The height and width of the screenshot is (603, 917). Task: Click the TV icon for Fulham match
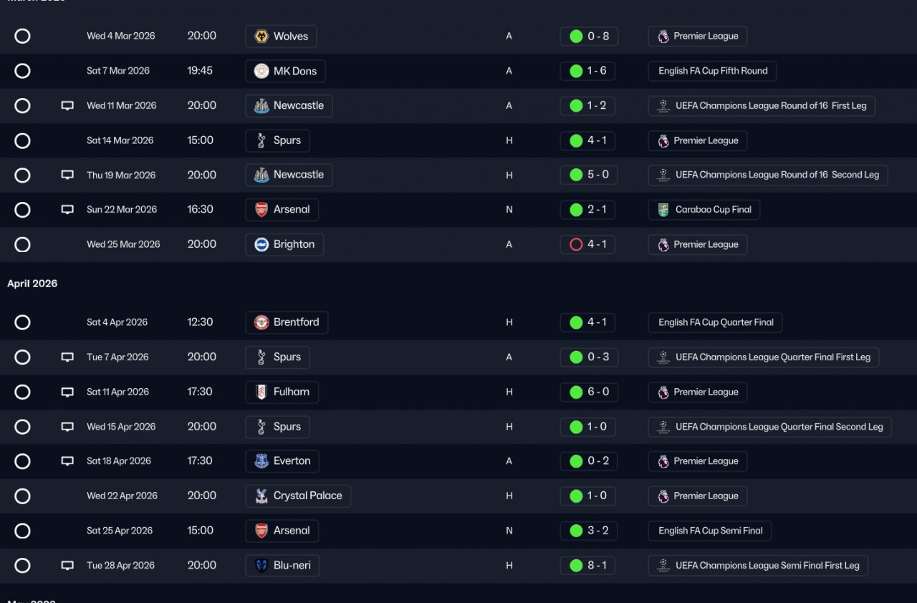pos(67,392)
